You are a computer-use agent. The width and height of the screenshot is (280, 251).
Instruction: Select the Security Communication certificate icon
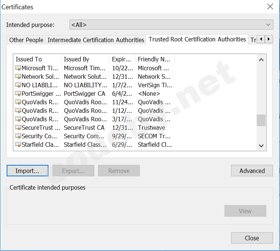18,136
